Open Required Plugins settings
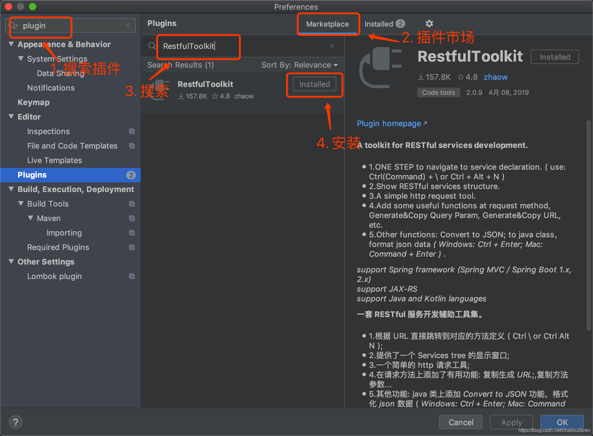The width and height of the screenshot is (593, 436). [58, 247]
